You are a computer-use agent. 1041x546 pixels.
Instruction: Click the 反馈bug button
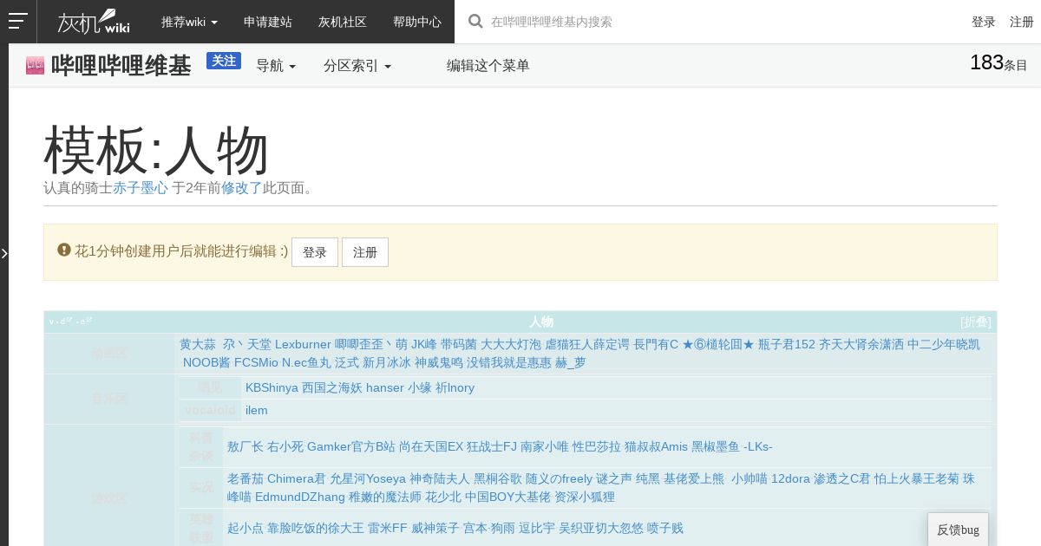tap(958, 530)
